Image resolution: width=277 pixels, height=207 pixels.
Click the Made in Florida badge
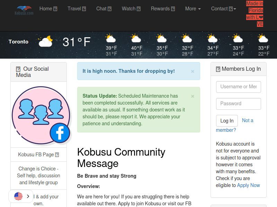pos(254,14)
